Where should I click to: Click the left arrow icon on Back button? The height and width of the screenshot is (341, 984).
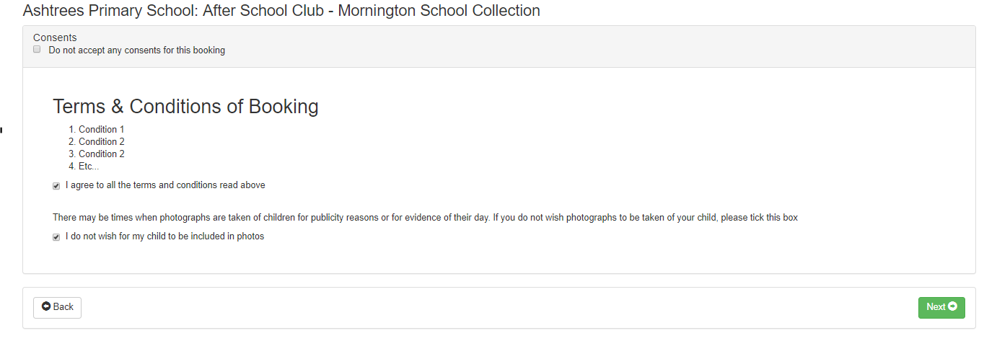pos(46,306)
